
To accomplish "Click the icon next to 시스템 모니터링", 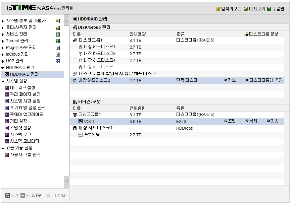I will click(x=7, y=141).
